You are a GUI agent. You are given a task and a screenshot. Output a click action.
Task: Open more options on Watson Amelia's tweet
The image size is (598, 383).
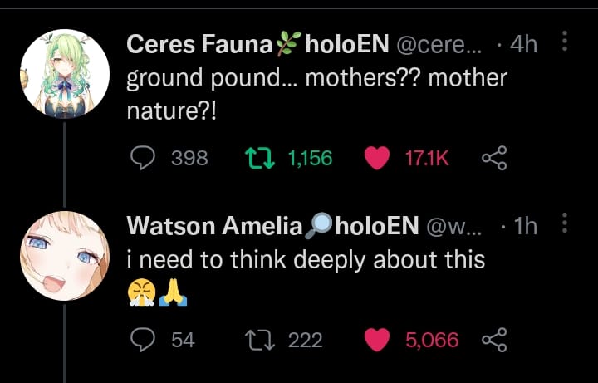(565, 223)
